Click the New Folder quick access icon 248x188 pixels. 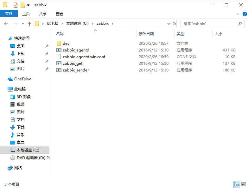tap(22, 5)
